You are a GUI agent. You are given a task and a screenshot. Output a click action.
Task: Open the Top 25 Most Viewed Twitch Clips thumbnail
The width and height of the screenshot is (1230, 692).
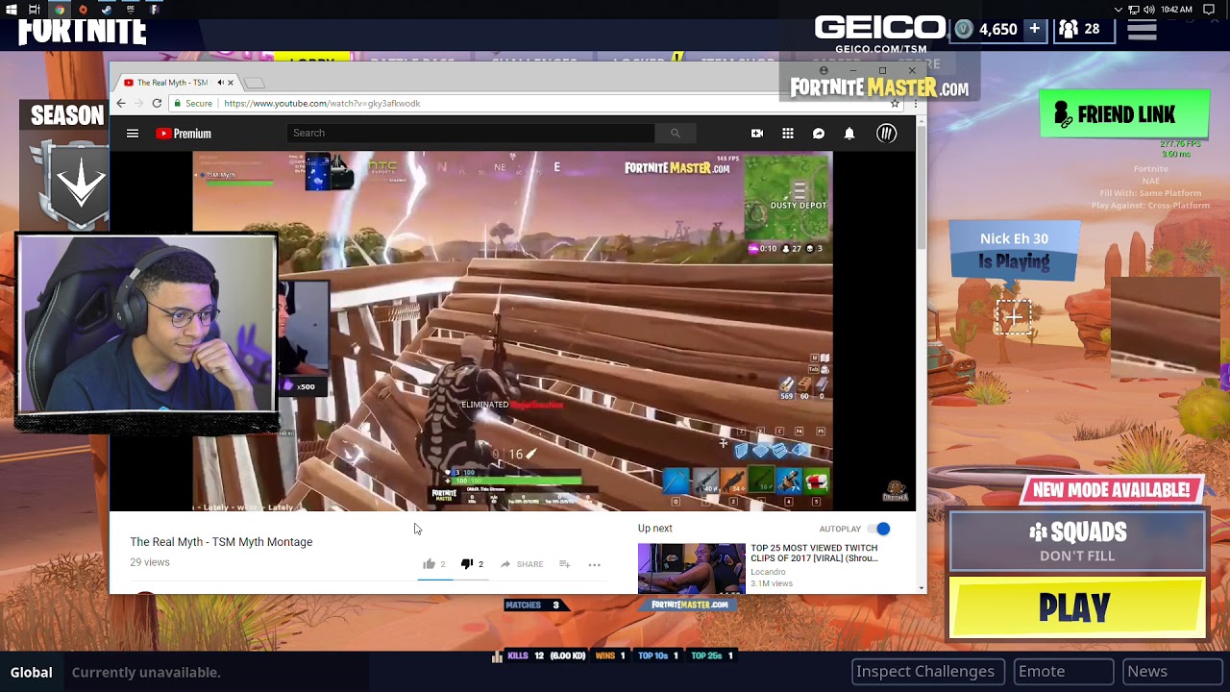coord(691,569)
